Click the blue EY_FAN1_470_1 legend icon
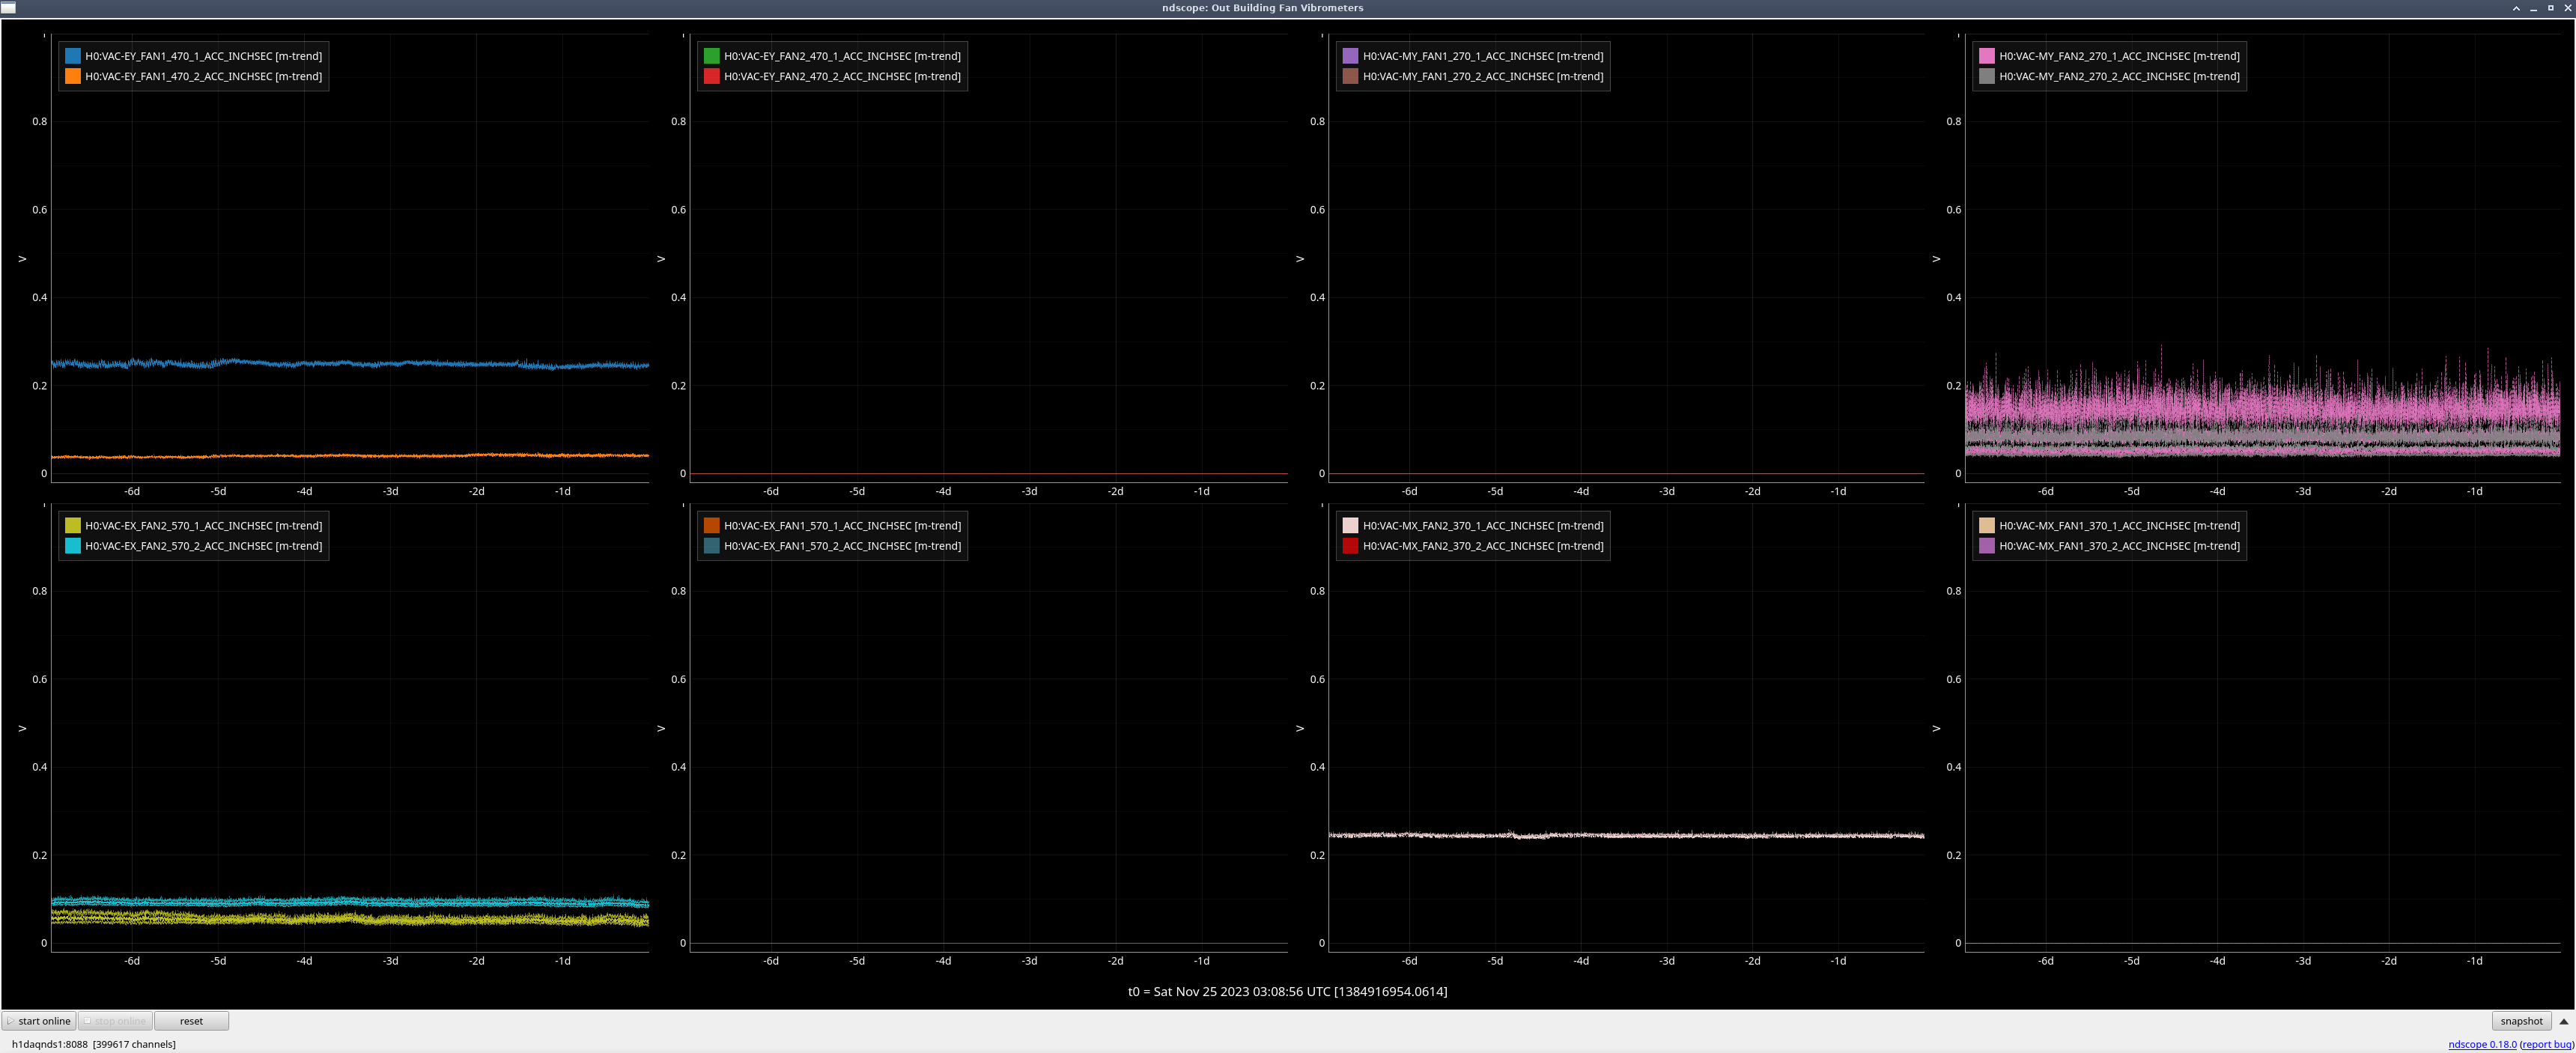Viewport: 2576px width, 1053px height. coord(73,56)
